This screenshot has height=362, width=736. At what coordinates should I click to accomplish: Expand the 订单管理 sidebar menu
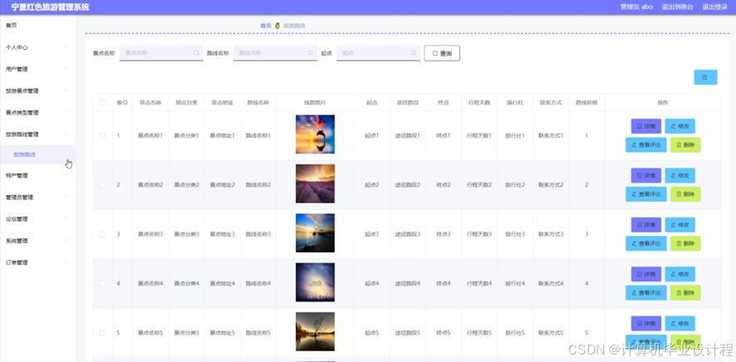(37, 262)
